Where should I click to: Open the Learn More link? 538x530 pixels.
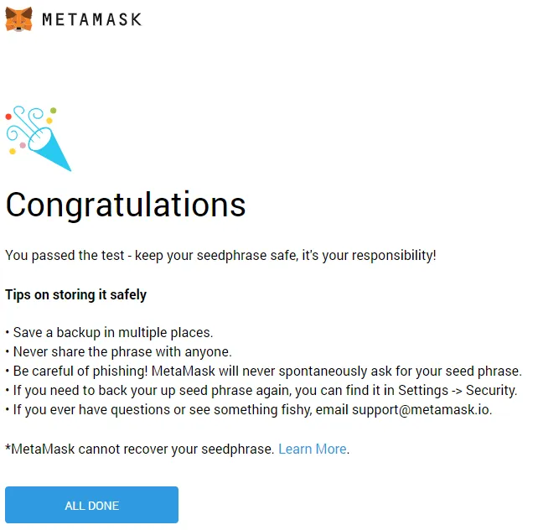pyautogui.click(x=313, y=449)
